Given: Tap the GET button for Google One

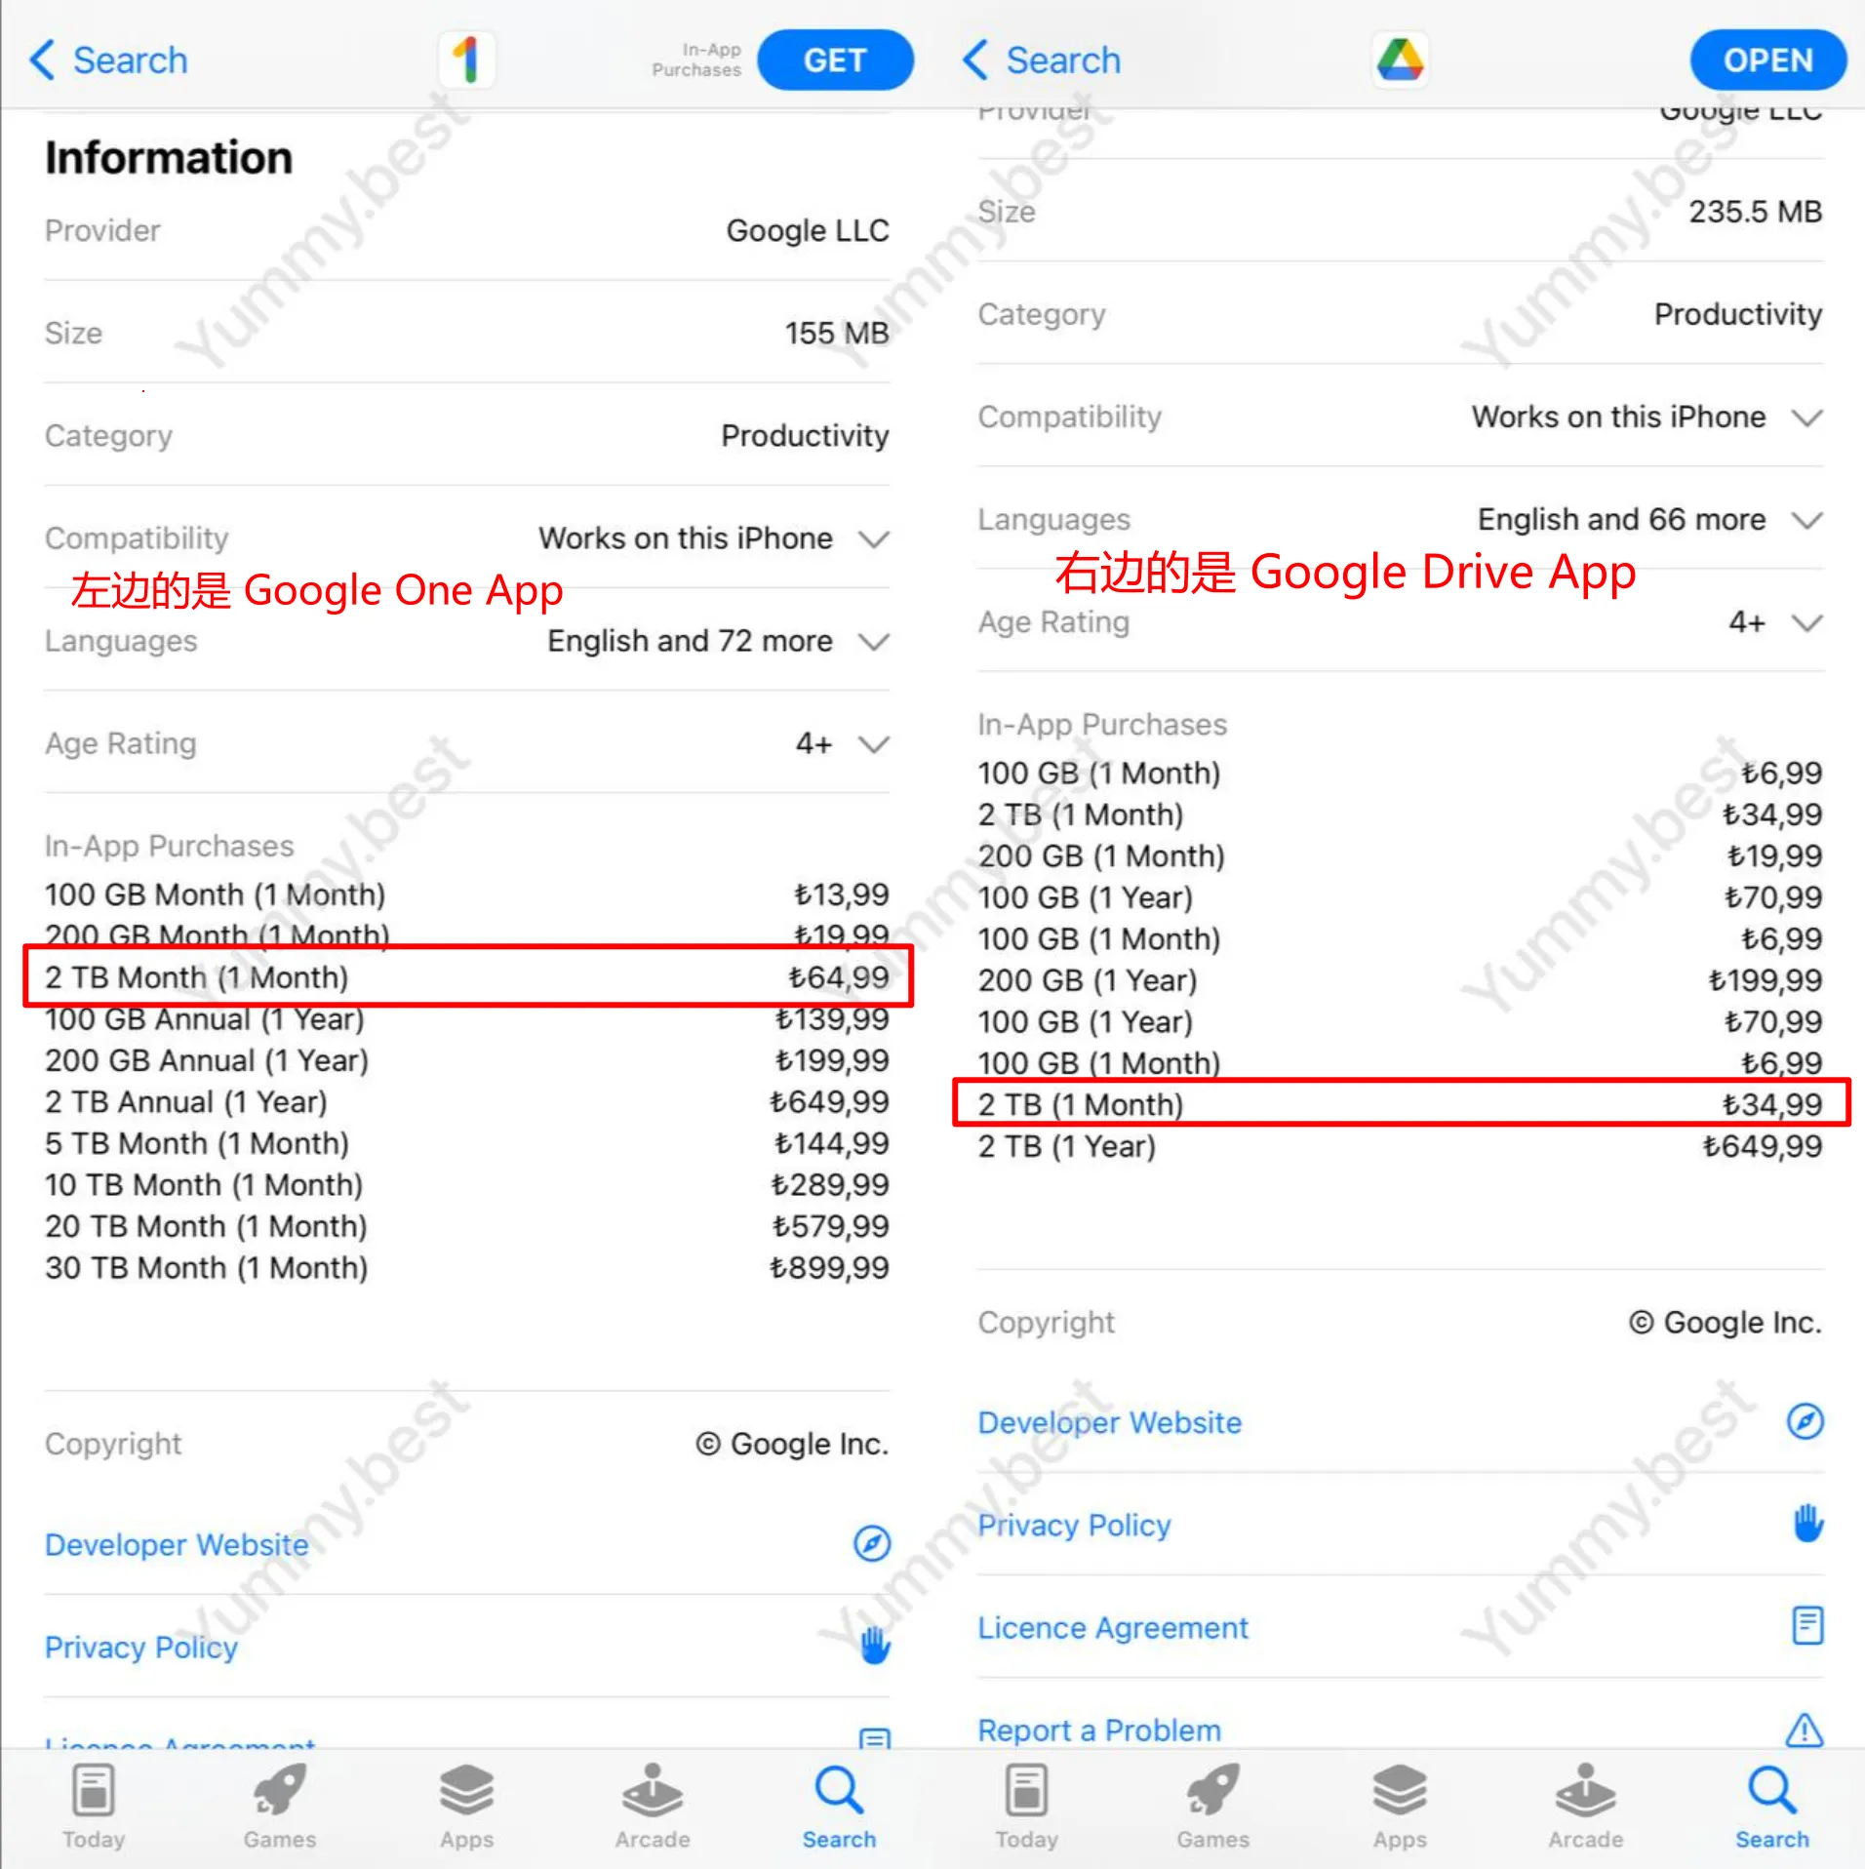Looking at the screenshot, I should (x=835, y=60).
